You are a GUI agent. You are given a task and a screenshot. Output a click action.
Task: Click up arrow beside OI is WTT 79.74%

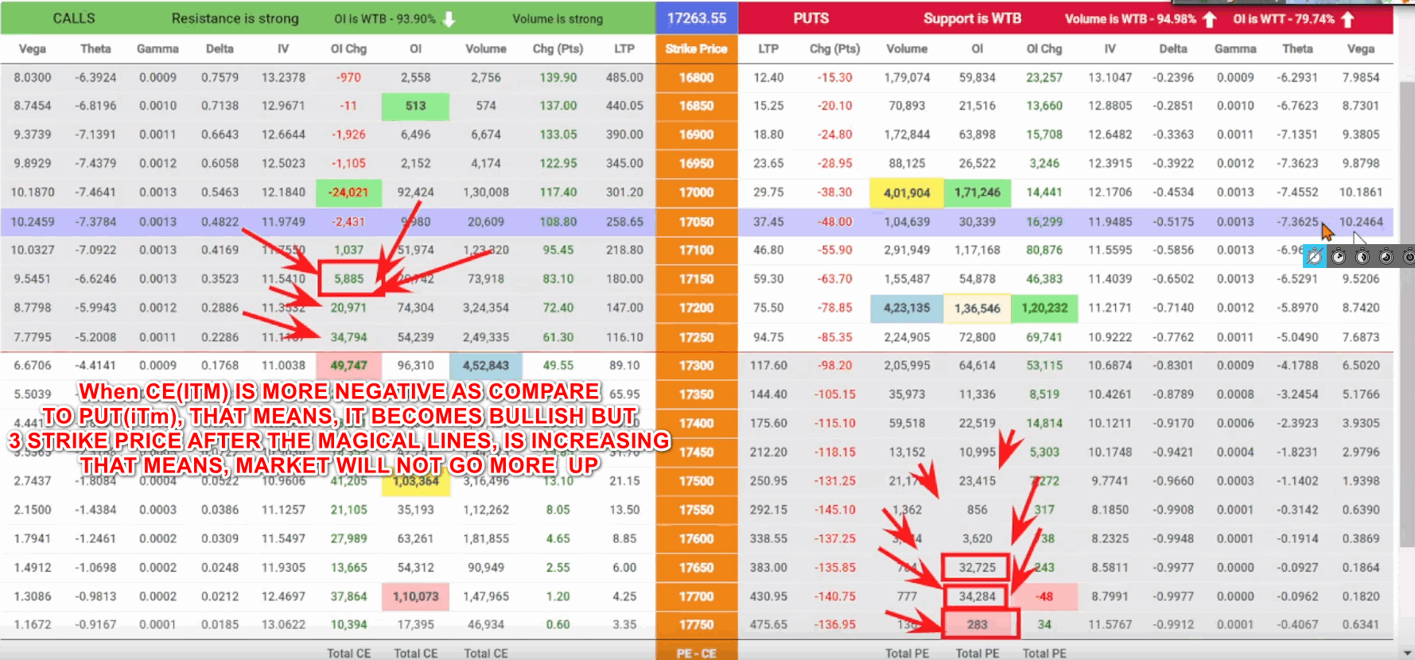tap(1347, 19)
